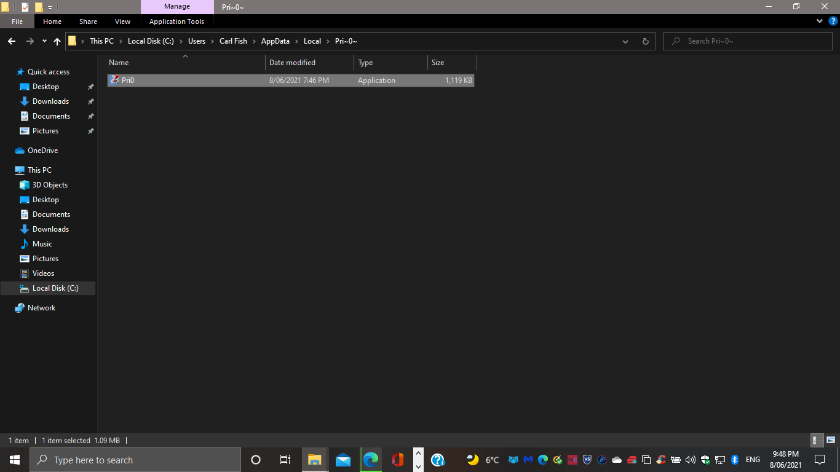The image size is (840, 472).
Task: Go back to the previous folder
Action: 12,41
